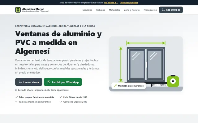This screenshot has width=198, height=123.
Task: Click the window handle in the illustration
Action: pyautogui.click(x=147, y=65)
